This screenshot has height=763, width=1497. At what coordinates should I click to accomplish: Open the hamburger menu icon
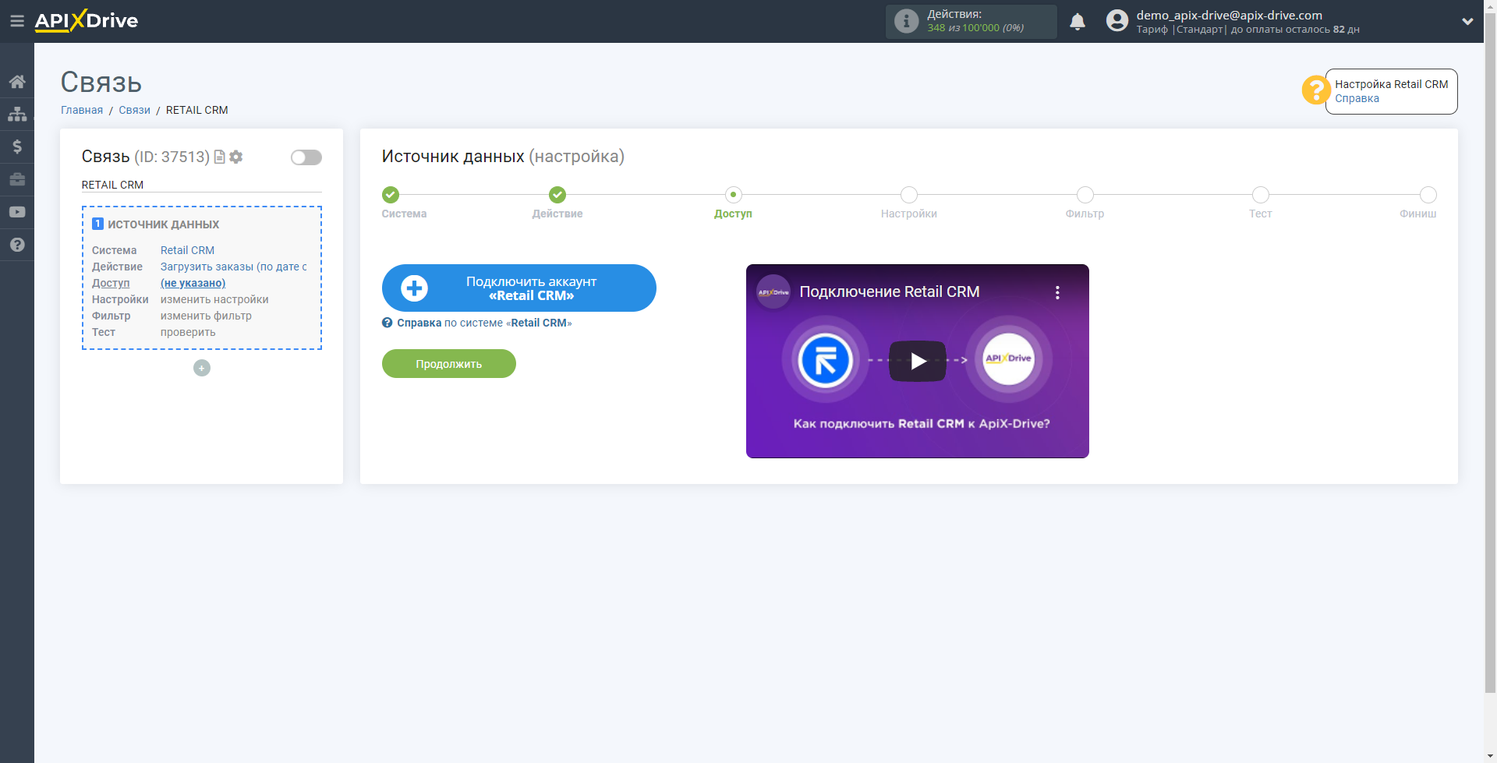pyautogui.click(x=16, y=21)
